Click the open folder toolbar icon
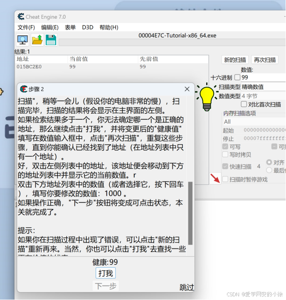The image size is (286, 300). point(37,40)
